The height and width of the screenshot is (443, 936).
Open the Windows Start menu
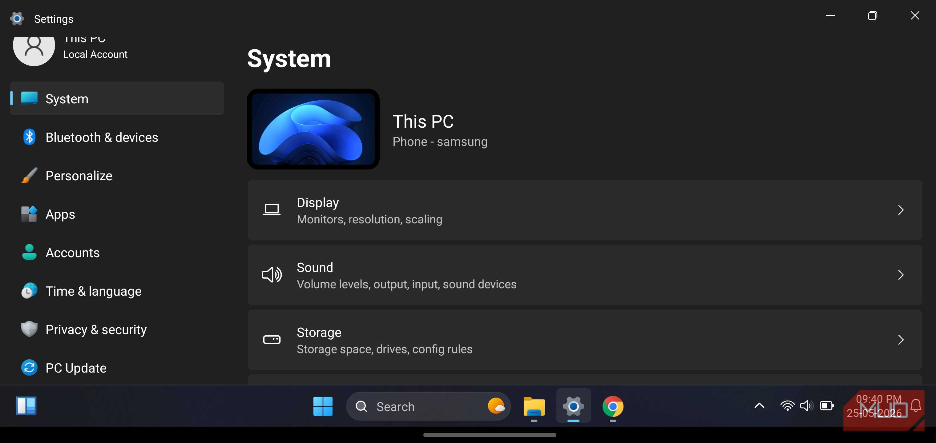pos(323,406)
